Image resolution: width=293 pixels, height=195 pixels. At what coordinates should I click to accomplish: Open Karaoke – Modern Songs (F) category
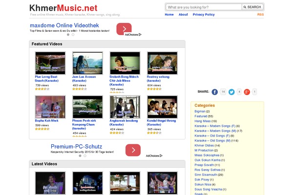[x=215, y=126]
